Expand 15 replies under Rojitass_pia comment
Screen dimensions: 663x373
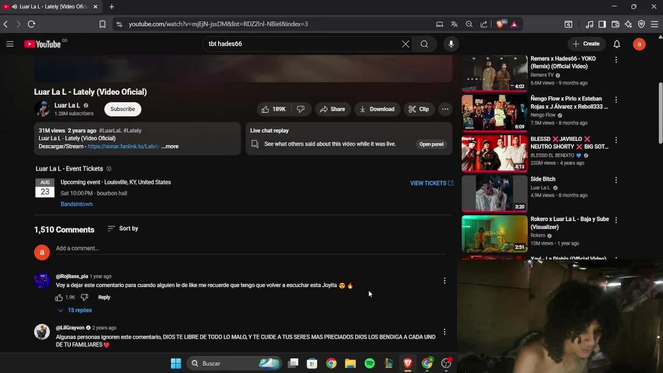(x=75, y=310)
